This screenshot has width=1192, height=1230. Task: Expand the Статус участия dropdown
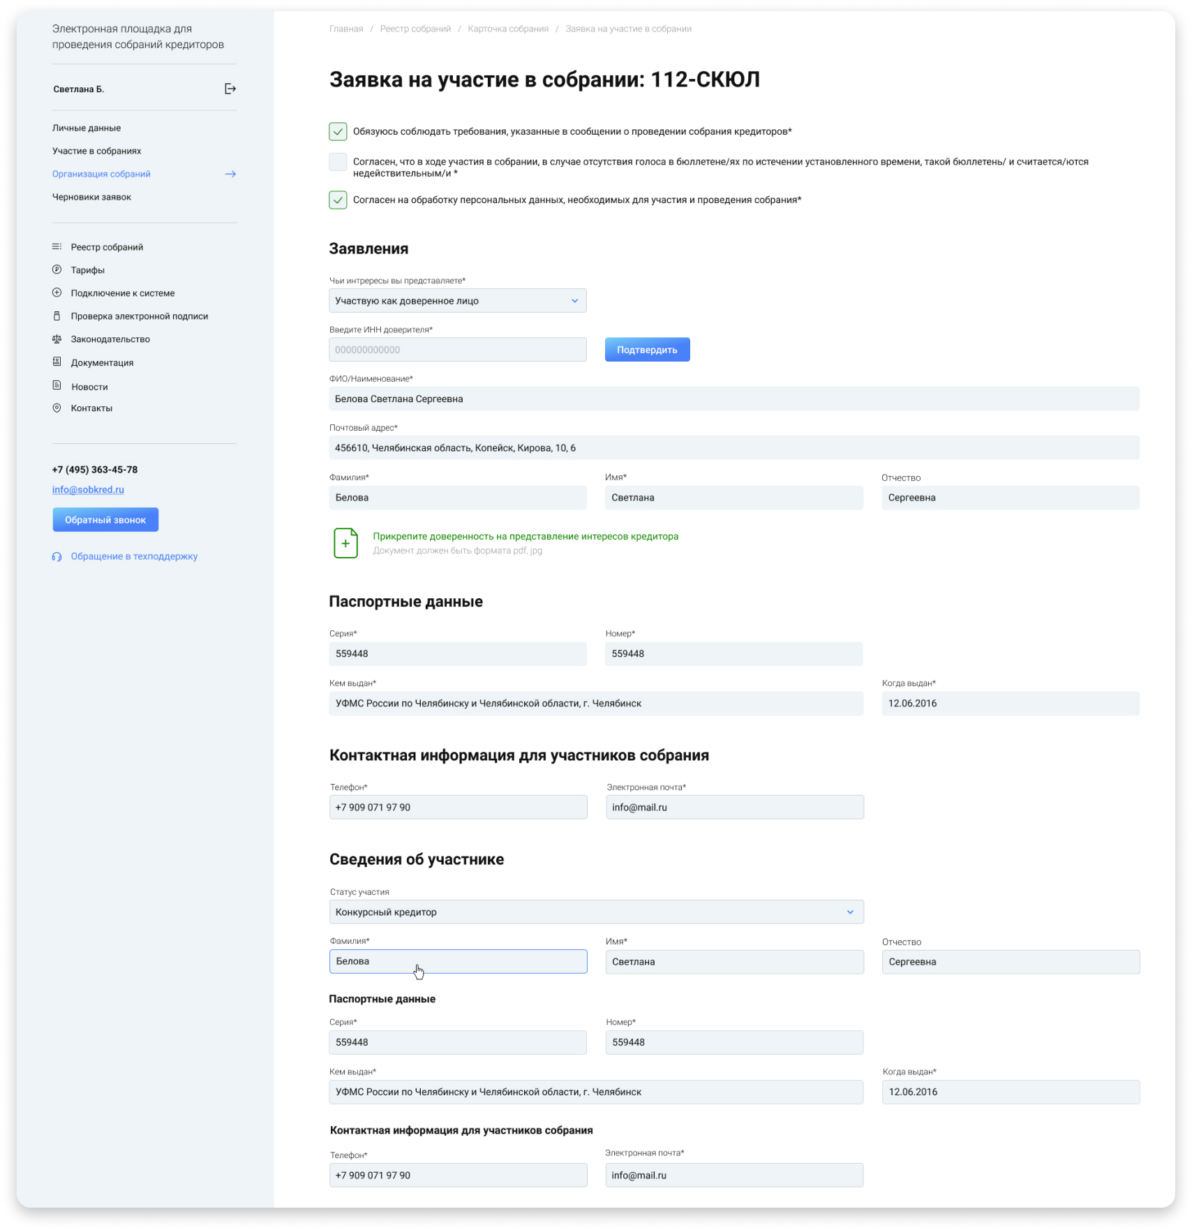[596, 912]
